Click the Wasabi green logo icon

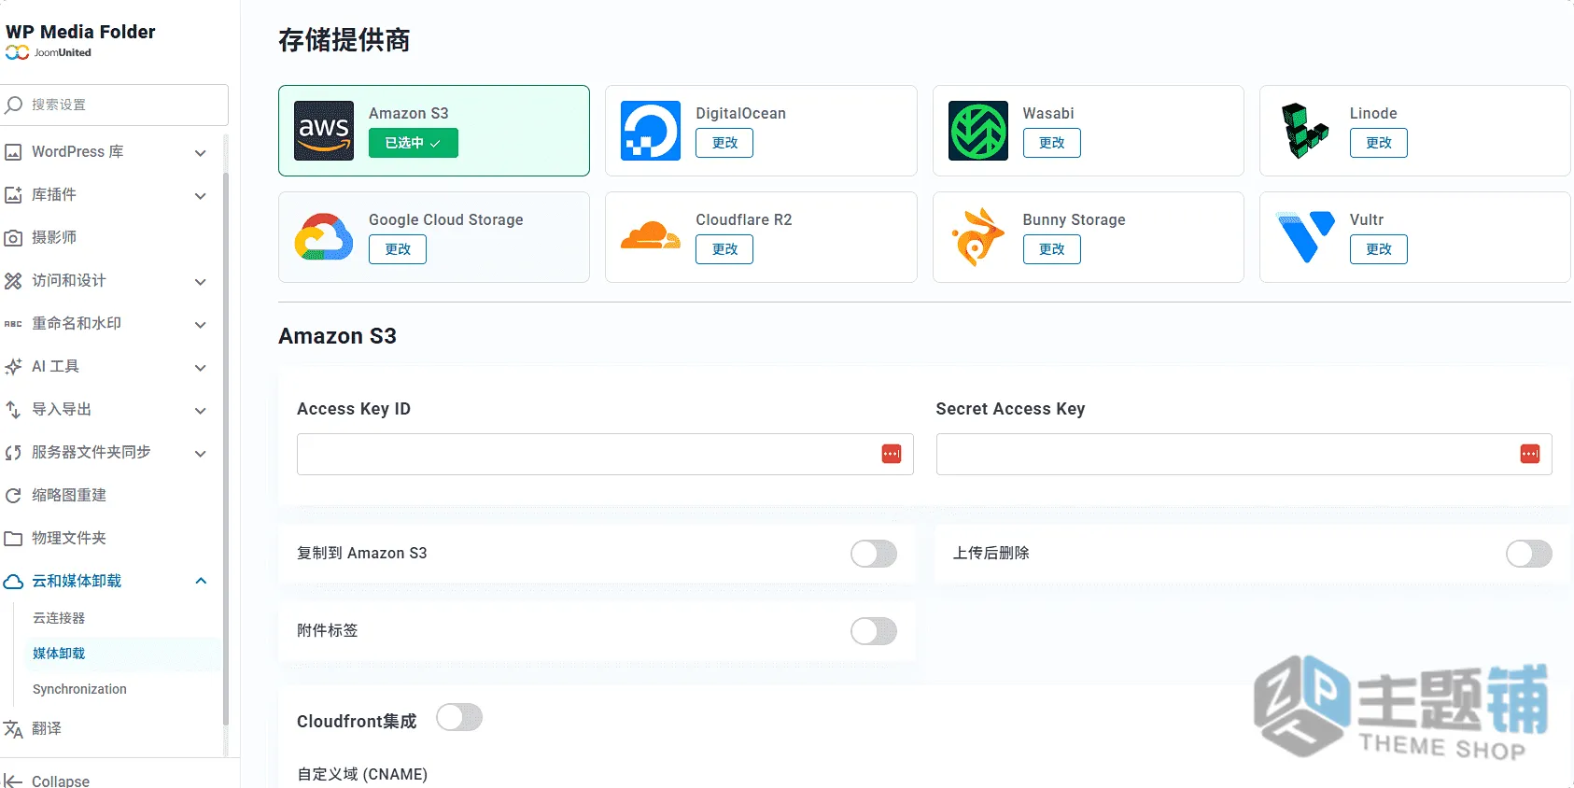(978, 131)
